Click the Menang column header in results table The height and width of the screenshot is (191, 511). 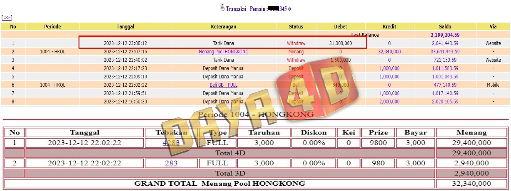pyautogui.click(x=471, y=133)
